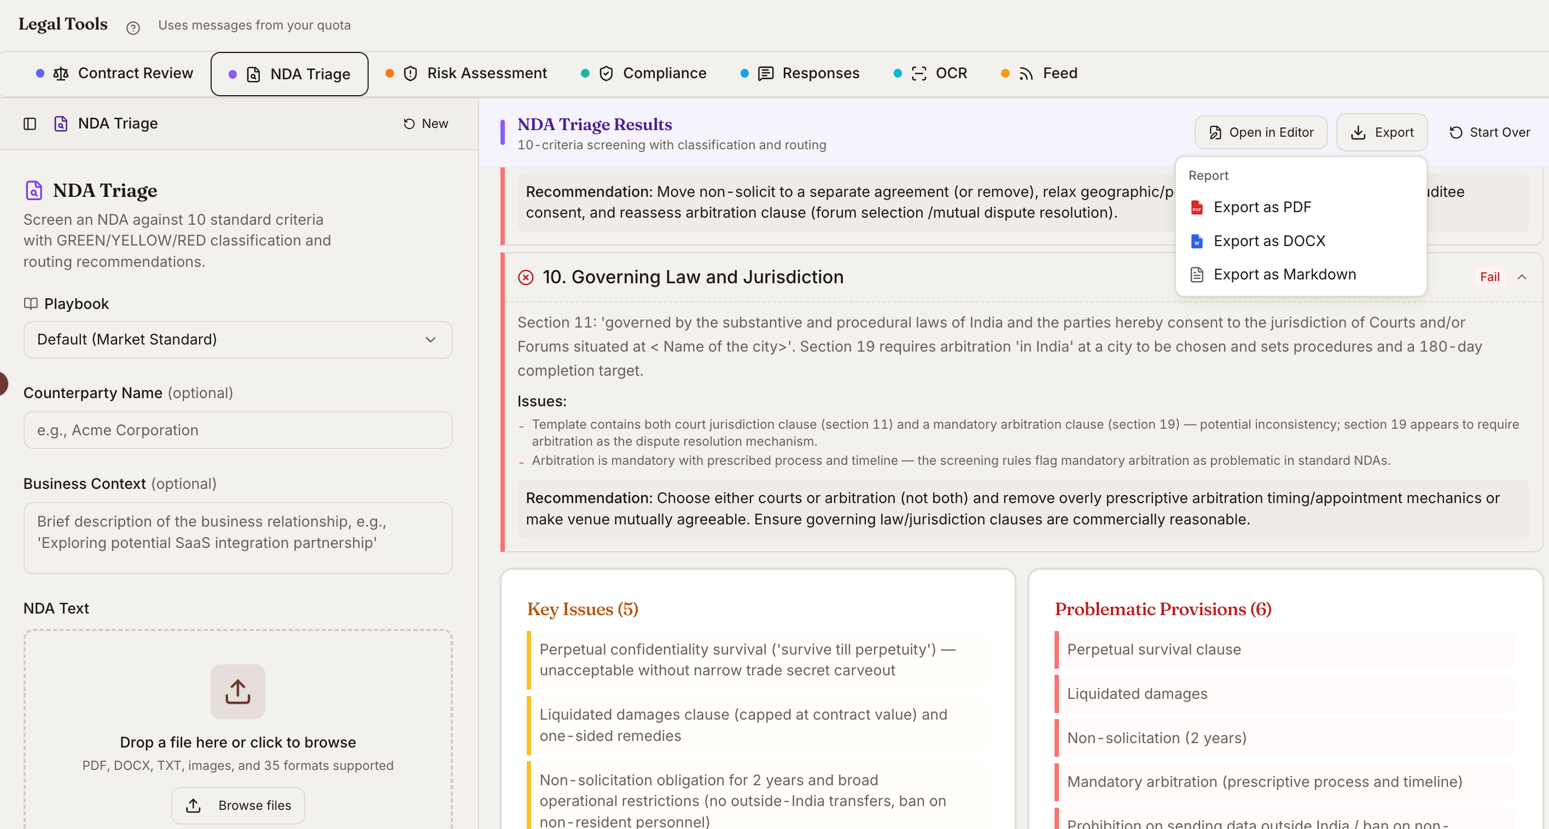The image size is (1549, 829).
Task: Focus the Counterparty Name input field
Action: click(237, 430)
